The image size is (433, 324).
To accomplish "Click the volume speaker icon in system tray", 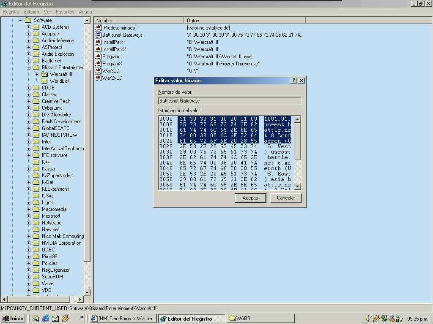I will (x=367, y=319).
